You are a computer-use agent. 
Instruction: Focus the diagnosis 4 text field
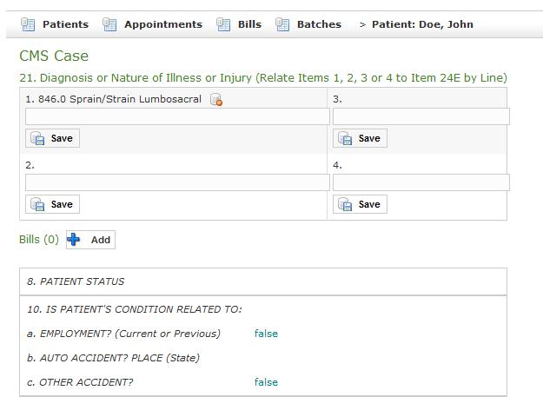[x=421, y=182]
